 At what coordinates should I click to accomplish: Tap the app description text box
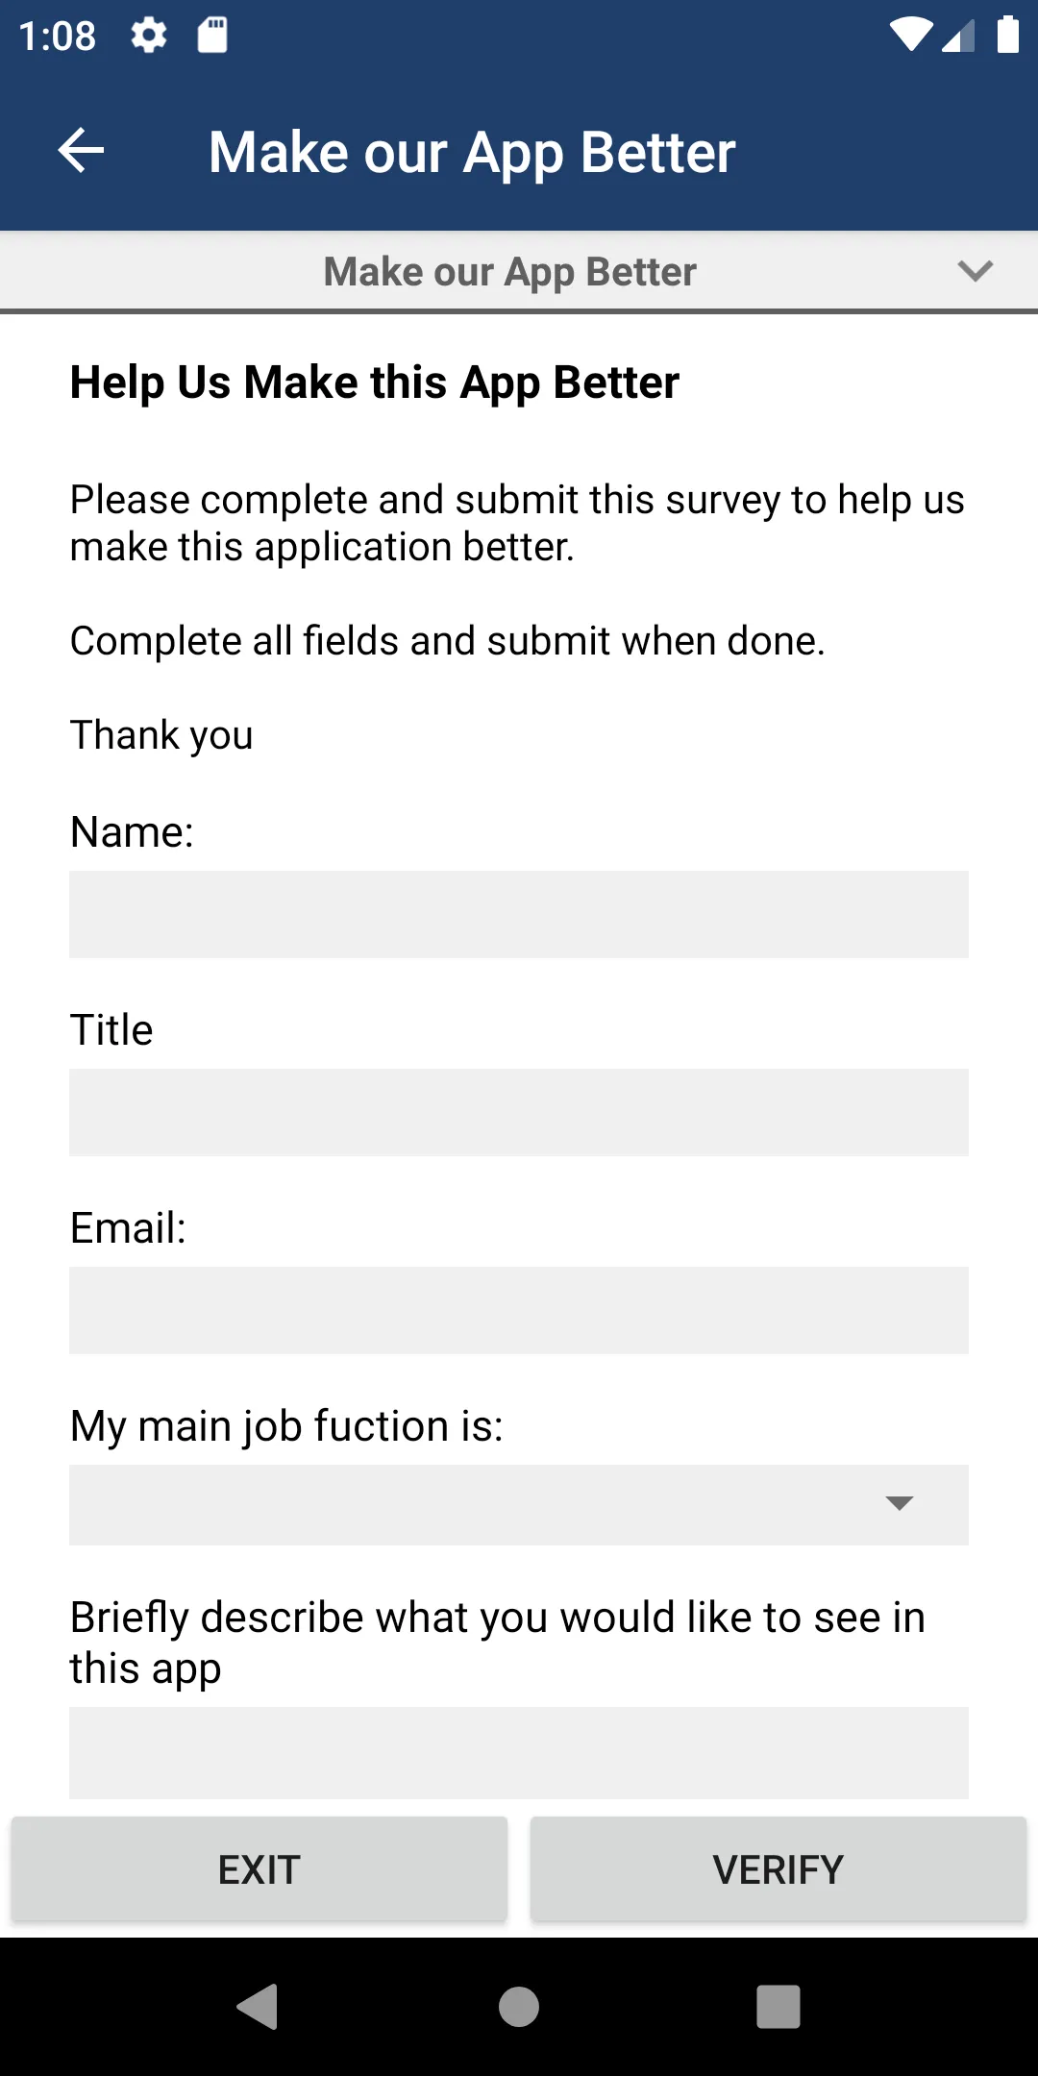(519, 1752)
